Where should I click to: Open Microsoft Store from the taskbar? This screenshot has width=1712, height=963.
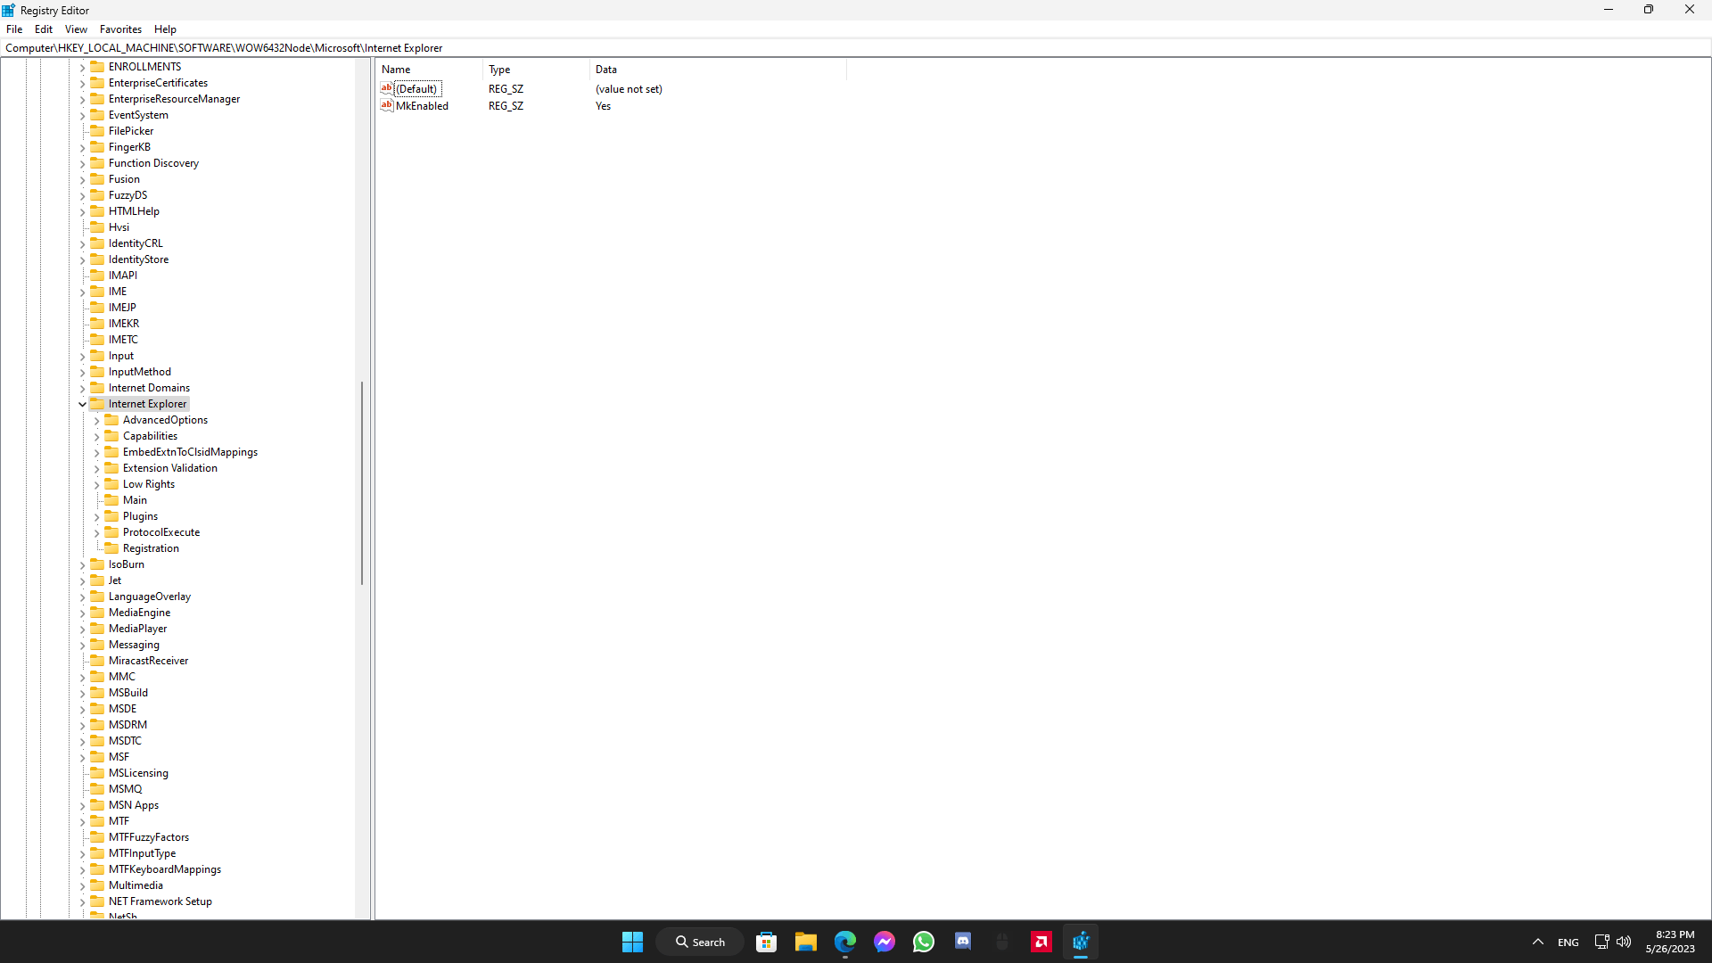point(766,942)
